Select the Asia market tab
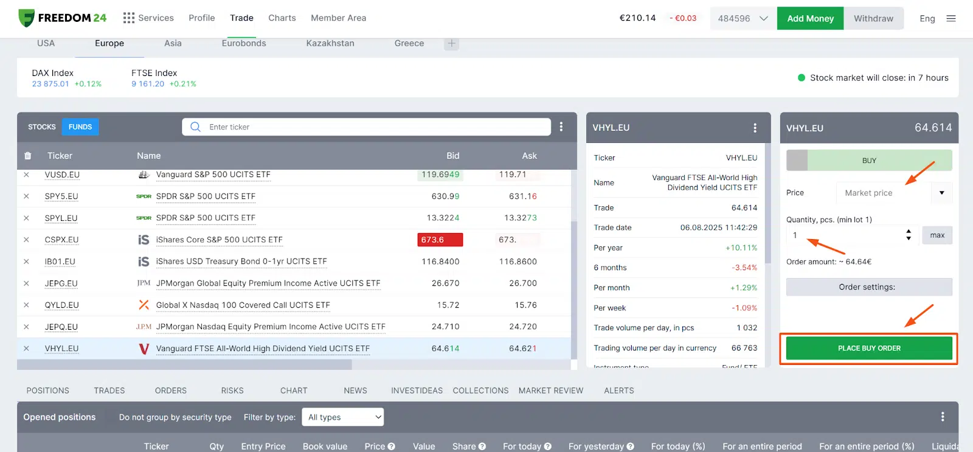 click(x=173, y=43)
